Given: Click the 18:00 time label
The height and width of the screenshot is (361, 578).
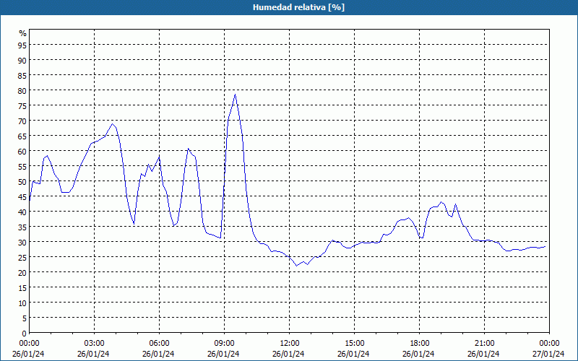Looking at the screenshot, I should [x=419, y=344].
